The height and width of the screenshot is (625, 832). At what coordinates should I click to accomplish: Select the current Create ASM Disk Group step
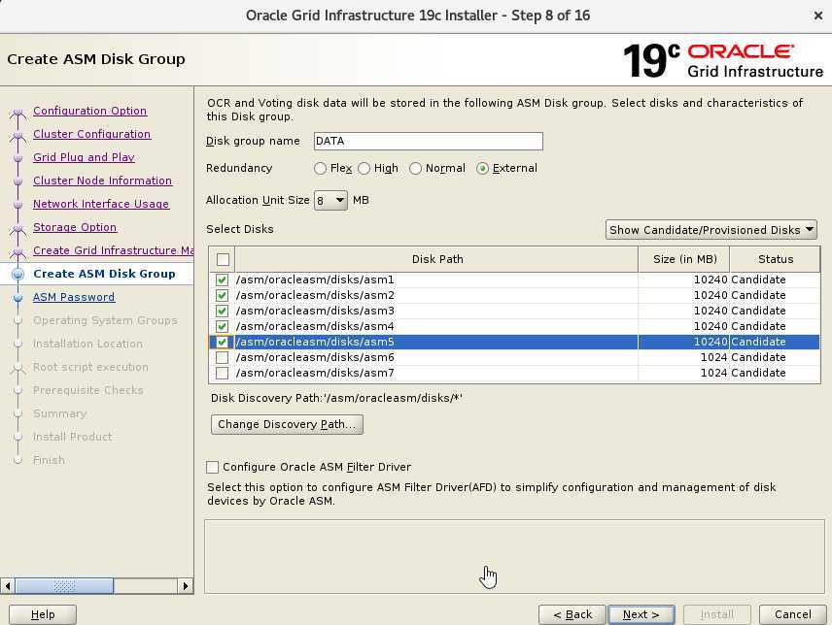point(104,274)
